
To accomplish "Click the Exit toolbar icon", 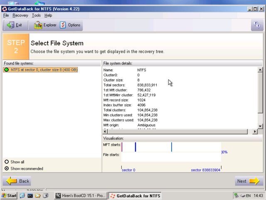I will pos(10,25).
